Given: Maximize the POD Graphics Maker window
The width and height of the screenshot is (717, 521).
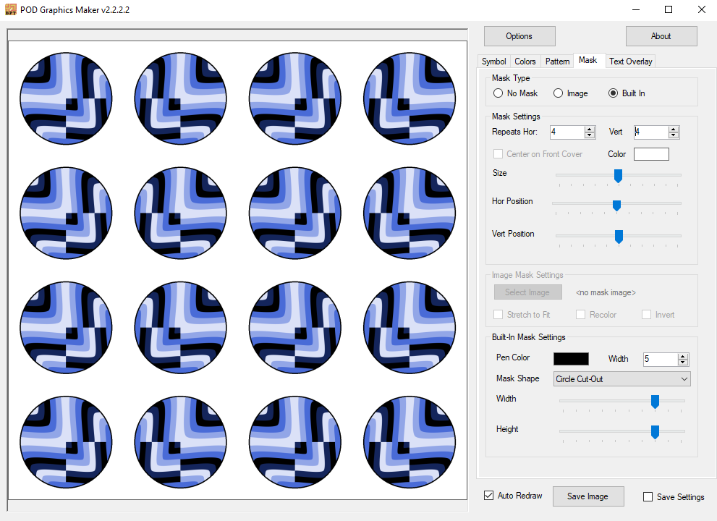Looking at the screenshot, I should point(669,9).
